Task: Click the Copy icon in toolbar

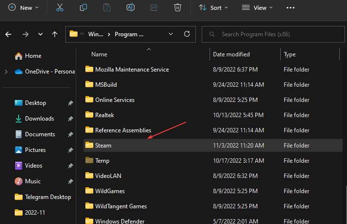Action: 83,7
